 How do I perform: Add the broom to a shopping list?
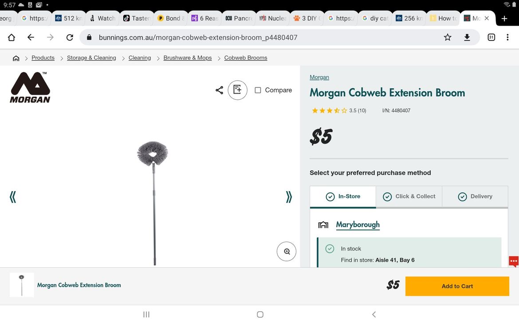pyautogui.click(x=237, y=90)
